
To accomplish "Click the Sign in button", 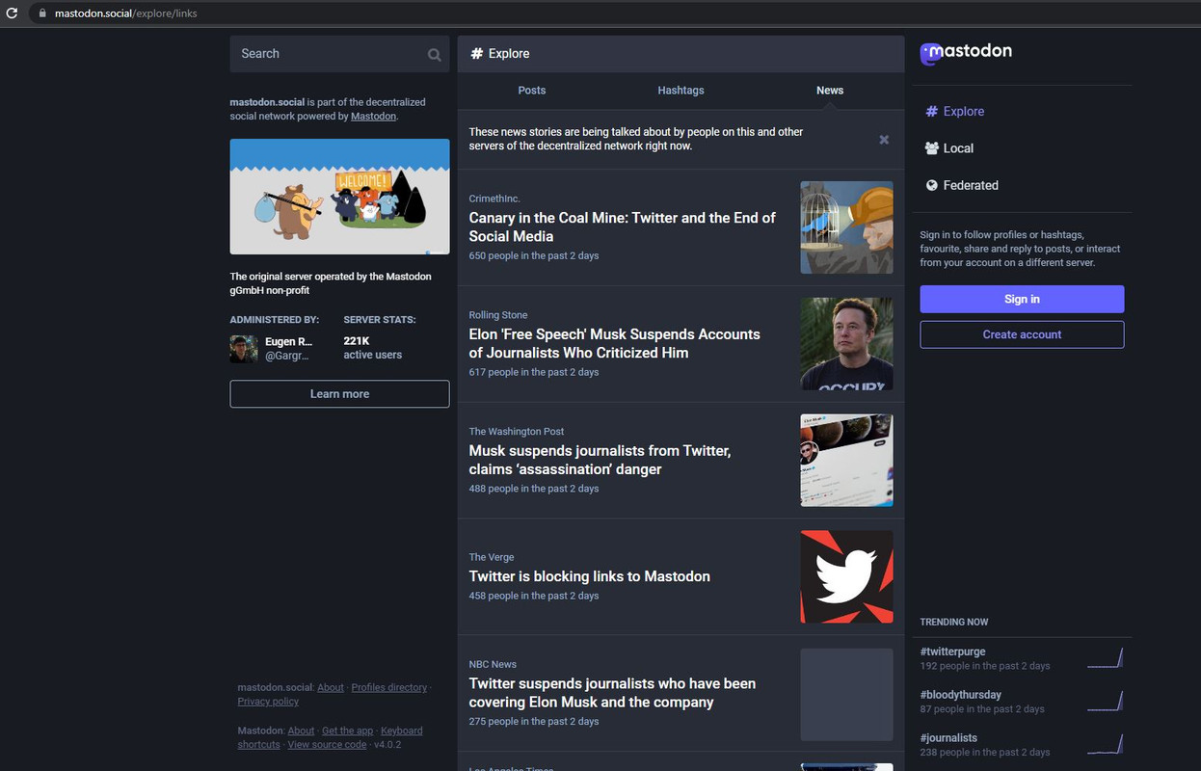I will click(1022, 299).
